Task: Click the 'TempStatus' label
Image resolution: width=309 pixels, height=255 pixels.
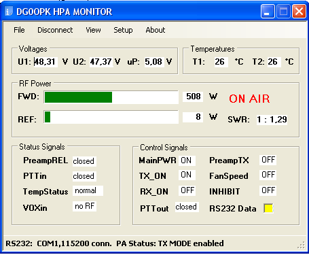Action: click(46, 192)
